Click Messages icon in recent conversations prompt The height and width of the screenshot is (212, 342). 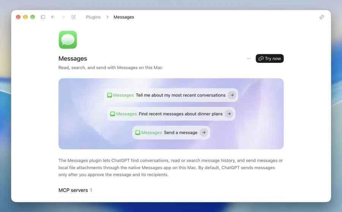click(109, 95)
